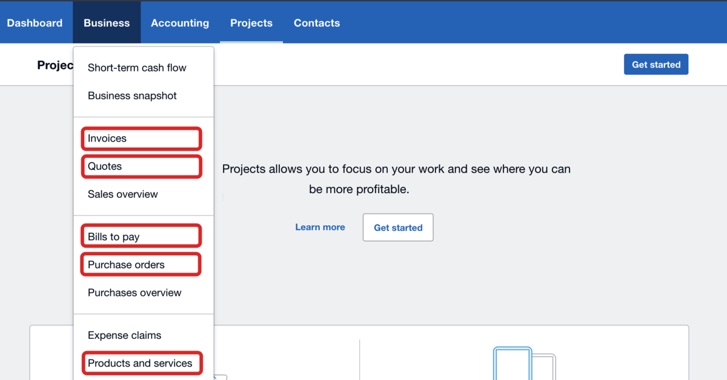Click the outlined Get started button

(x=398, y=228)
